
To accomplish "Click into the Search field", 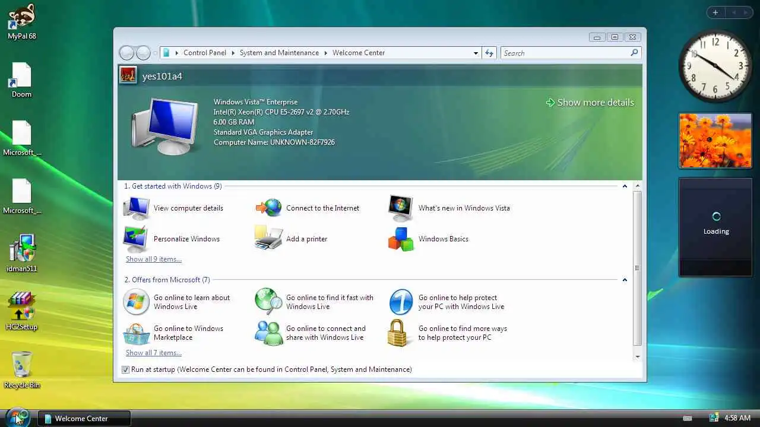I will click(566, 53).
